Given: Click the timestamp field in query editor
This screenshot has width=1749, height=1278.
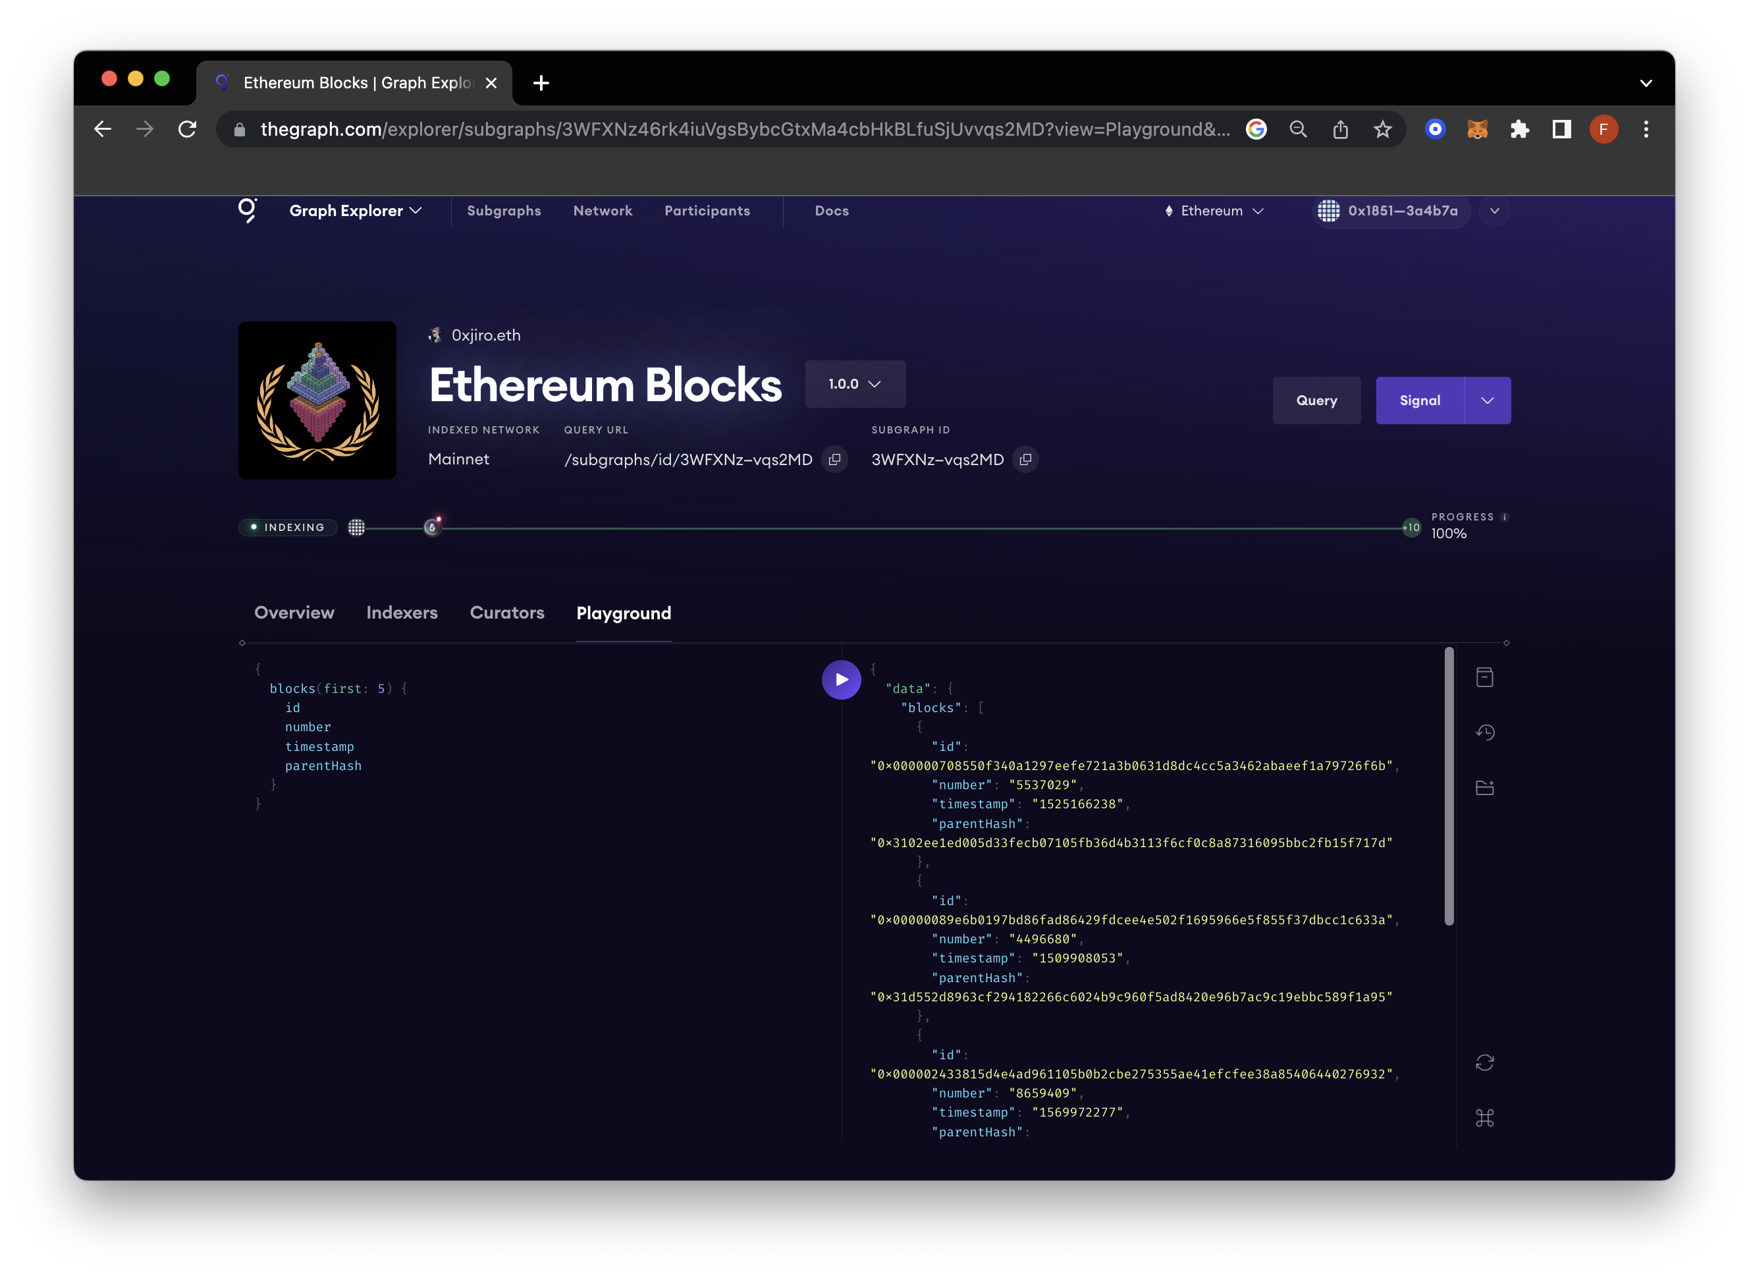Looking at the screenshot, I should click(x=319, y=746).
